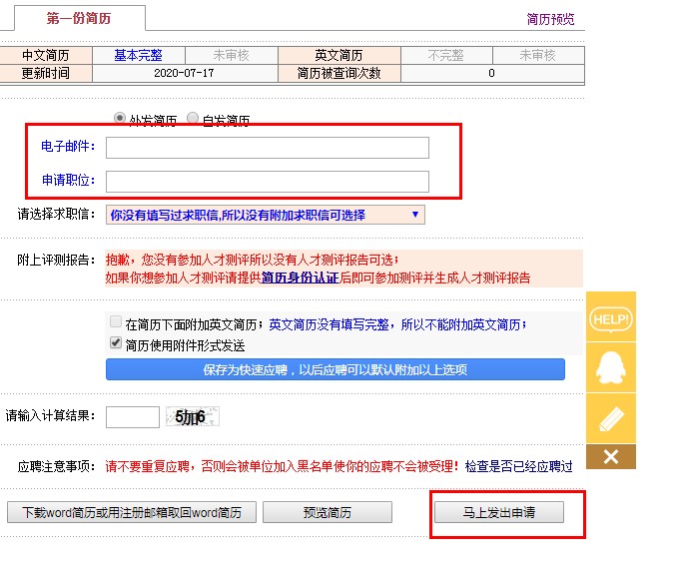Image resolution: width=676 pixels, height=564 pixels.
Task: Click the 更新时间 label cell
Action: 46,73
